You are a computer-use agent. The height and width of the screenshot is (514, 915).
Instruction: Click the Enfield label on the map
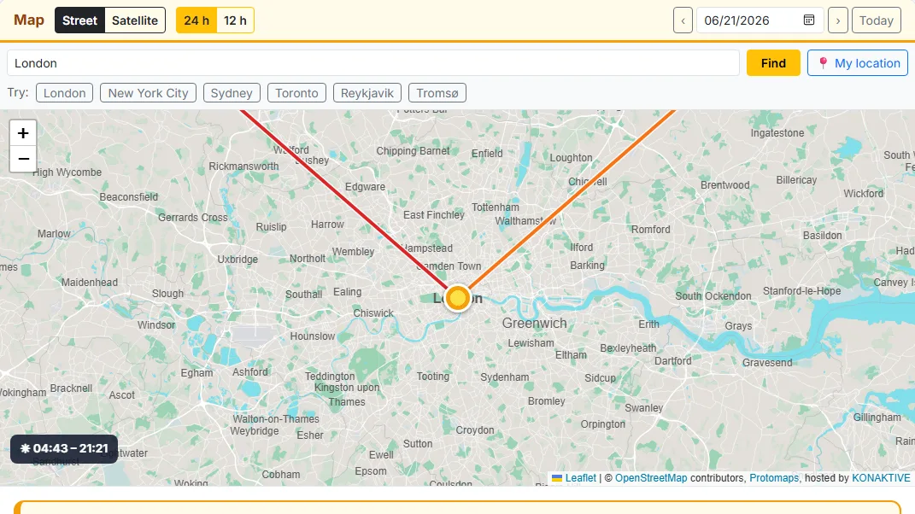(x=487, y=154)
